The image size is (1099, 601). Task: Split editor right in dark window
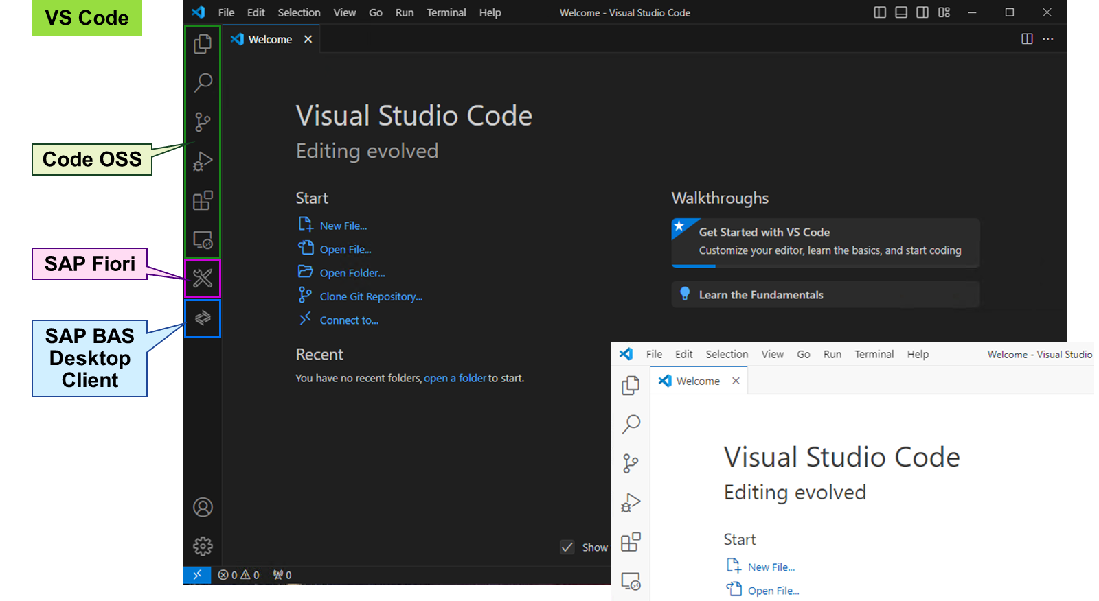click(1027, 39)
